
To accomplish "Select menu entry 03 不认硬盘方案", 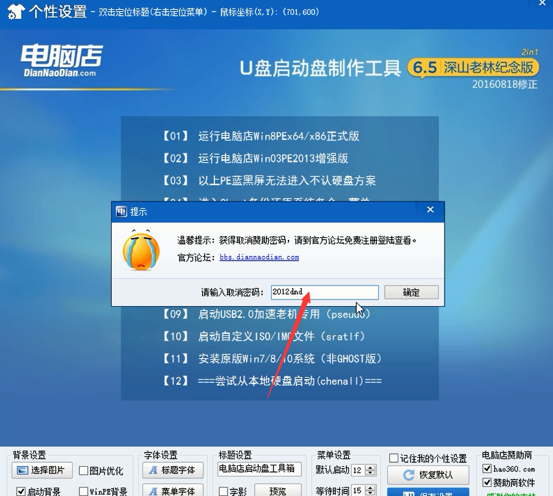I will (x=269, y=181).
